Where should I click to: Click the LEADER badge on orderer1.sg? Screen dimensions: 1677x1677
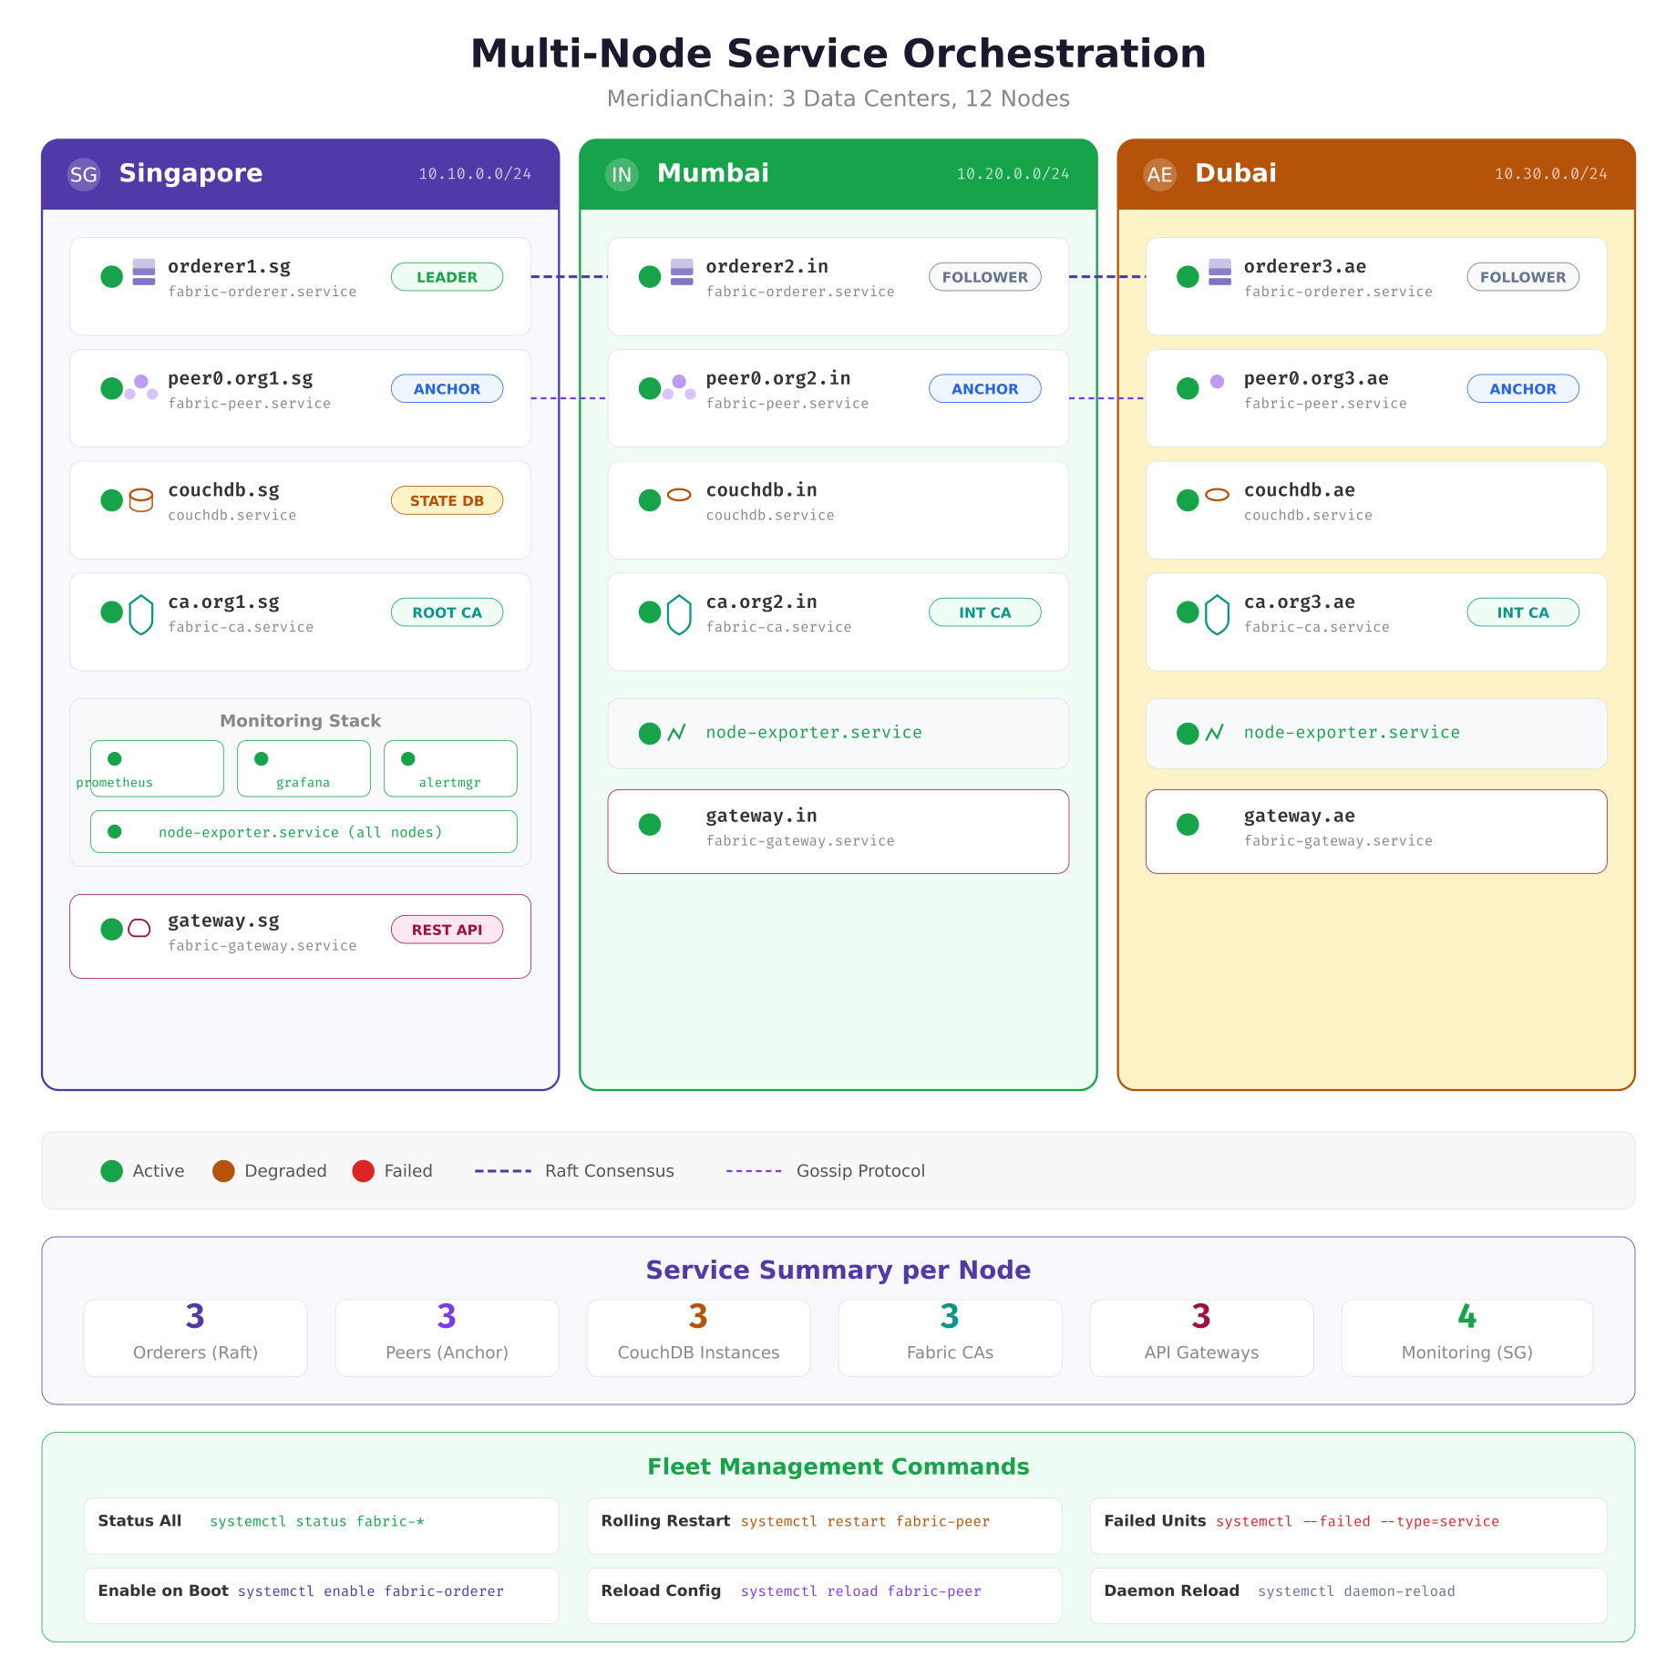[447, 276]
